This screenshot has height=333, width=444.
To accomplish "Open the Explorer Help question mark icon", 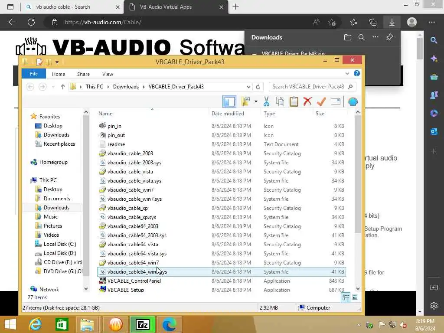I will [356, 74].
